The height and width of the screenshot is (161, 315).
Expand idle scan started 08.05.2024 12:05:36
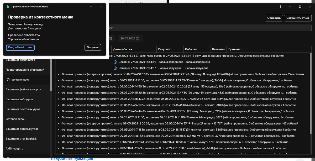pos(58,124)
